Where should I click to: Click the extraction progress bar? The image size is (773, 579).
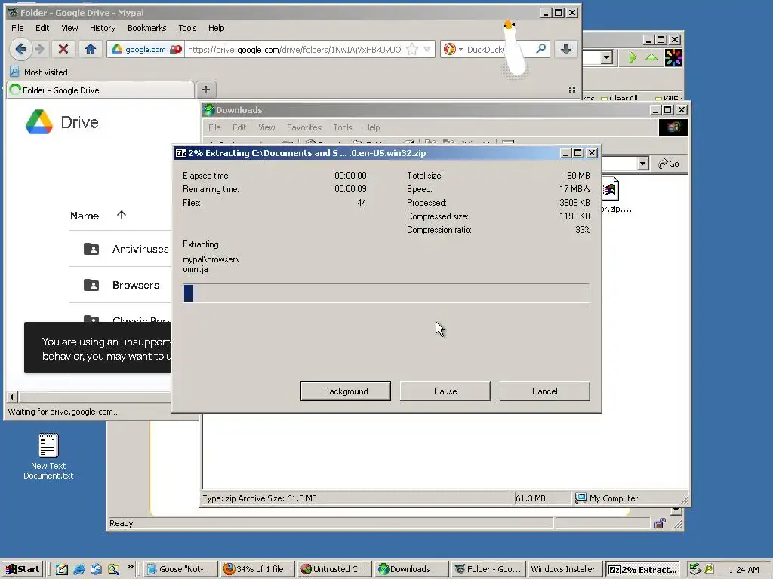click(386, 293)
